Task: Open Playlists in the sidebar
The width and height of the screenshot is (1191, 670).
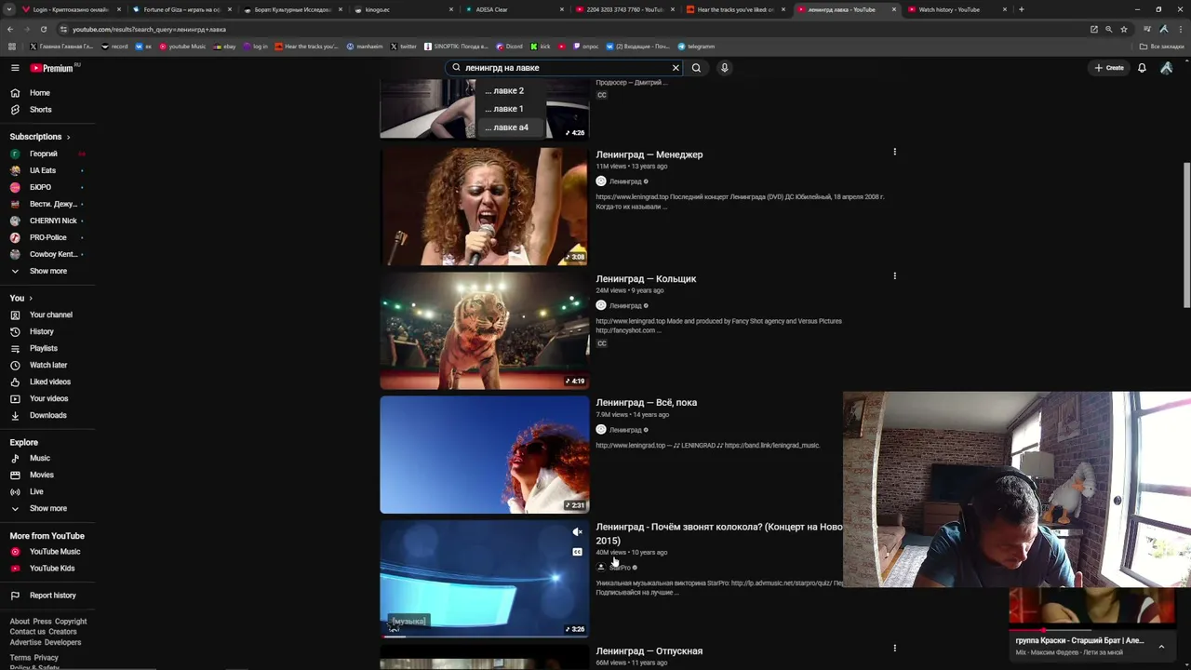Action: point(44,348)
